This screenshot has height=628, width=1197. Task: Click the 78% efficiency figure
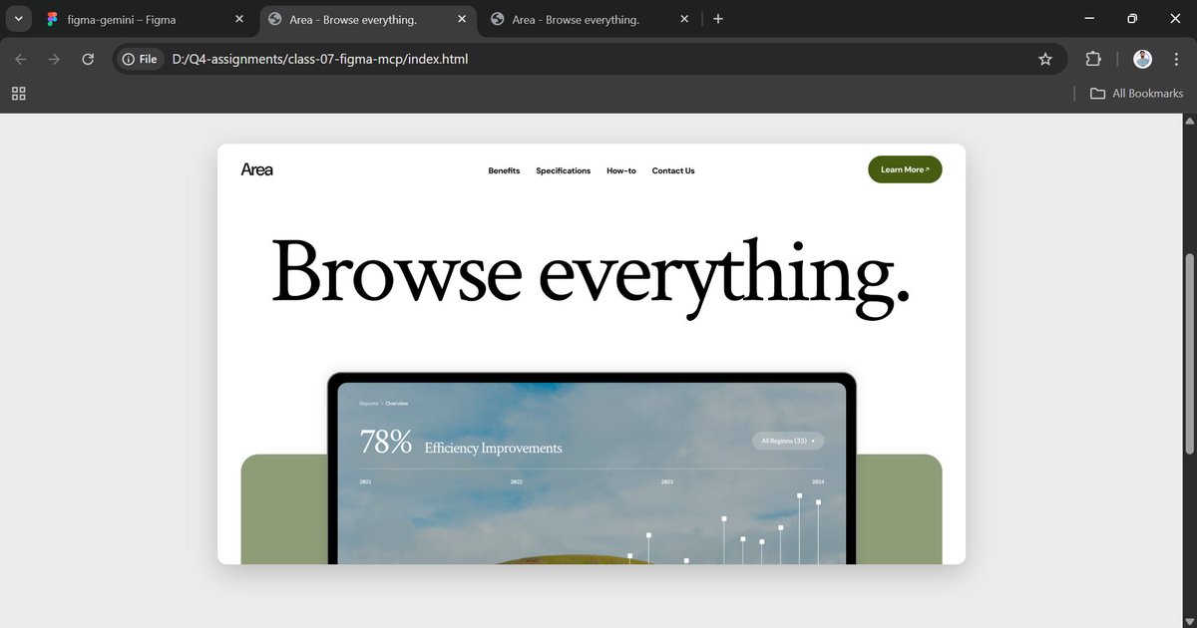[x=386, y=442]
